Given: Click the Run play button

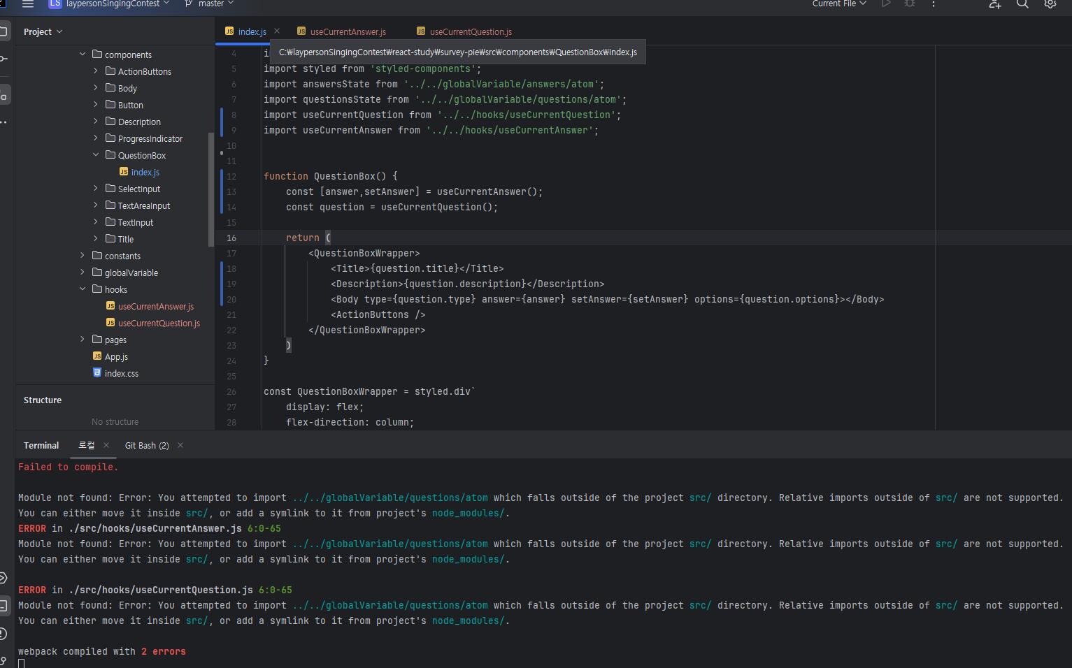Looking at the screenshot, I should tap(886, 4).
